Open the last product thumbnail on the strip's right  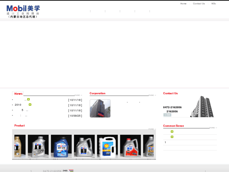point(148,146)
